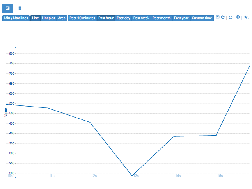Switch to Past year range
Screen dimensions: 252x189
[x=181, y=18]
